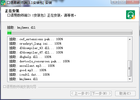Screen dimensions: 140x100
Task: Select the devtools_resources.pak log row
Action: [40, 61]
